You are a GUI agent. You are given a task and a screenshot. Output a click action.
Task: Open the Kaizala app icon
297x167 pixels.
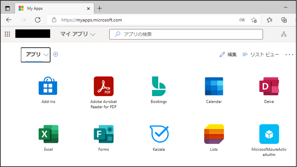[159, 134]
